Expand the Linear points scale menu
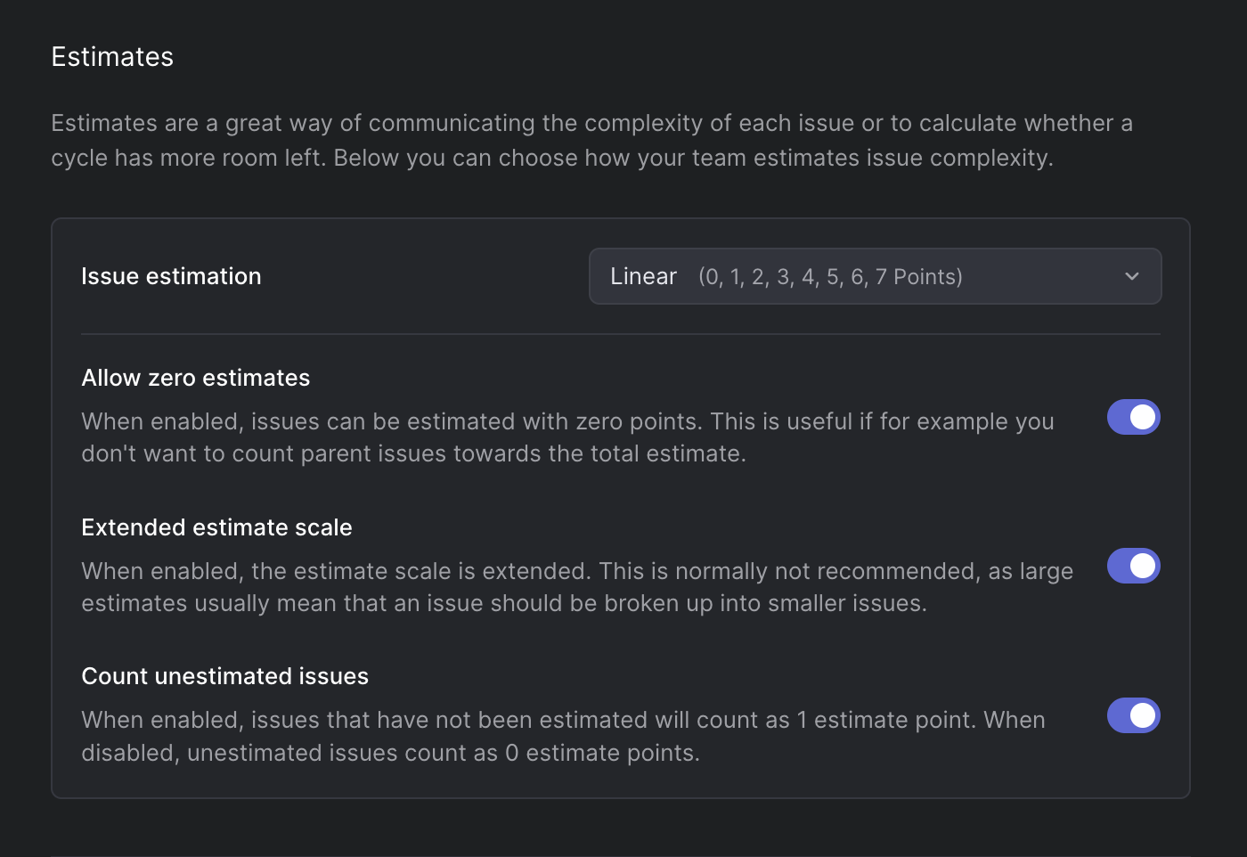 [875, 276]
